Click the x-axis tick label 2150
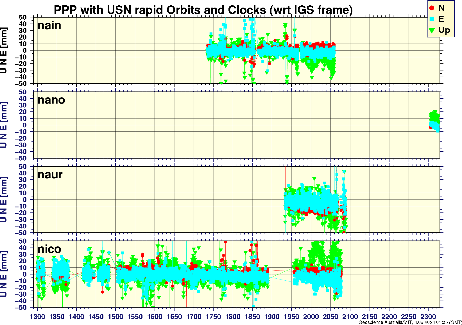This screenshot has height=325, width=462. coord(369,317)
